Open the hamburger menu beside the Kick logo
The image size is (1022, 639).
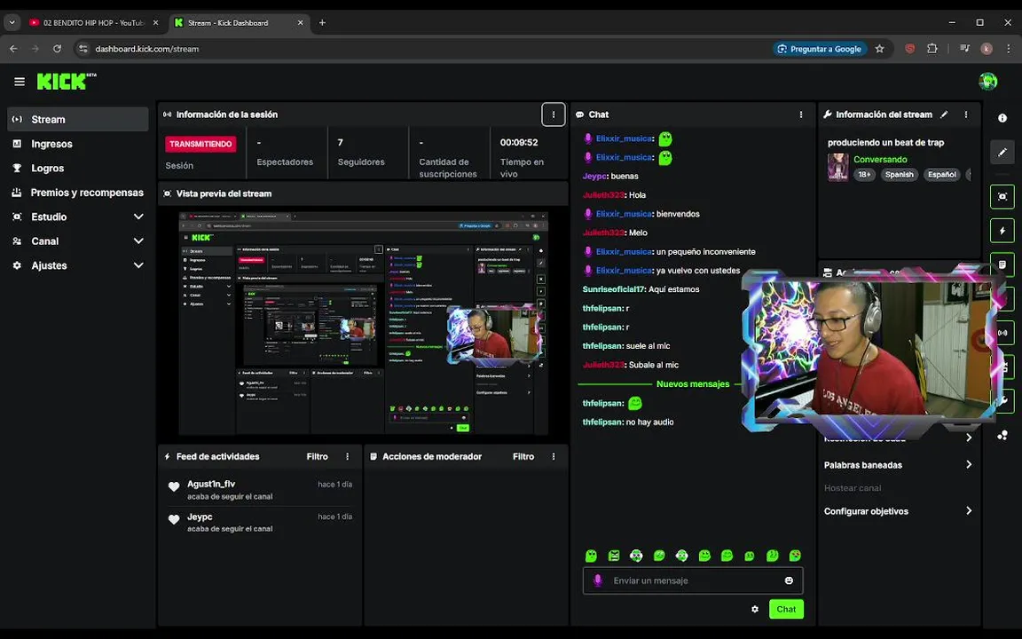pyautogui.click(x=20, y=82)
